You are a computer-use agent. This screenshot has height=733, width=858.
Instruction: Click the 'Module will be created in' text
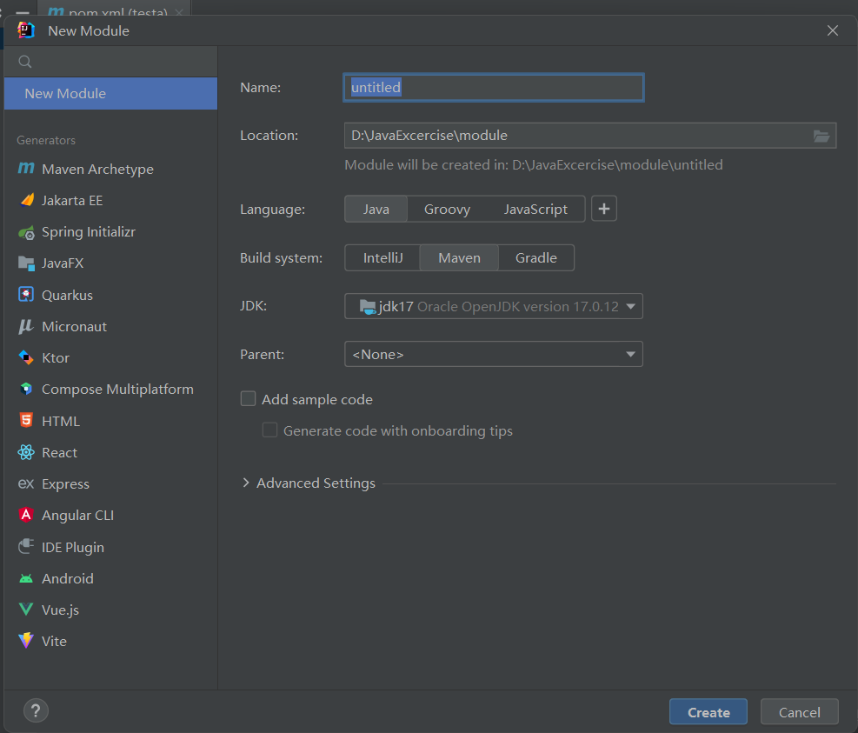pyautogui.click(x=534, y=165)
